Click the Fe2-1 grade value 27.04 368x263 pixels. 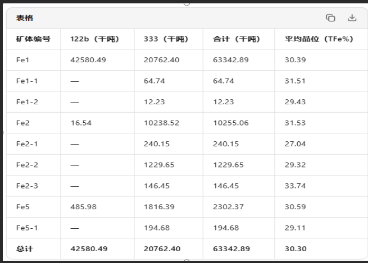[296, 144]
